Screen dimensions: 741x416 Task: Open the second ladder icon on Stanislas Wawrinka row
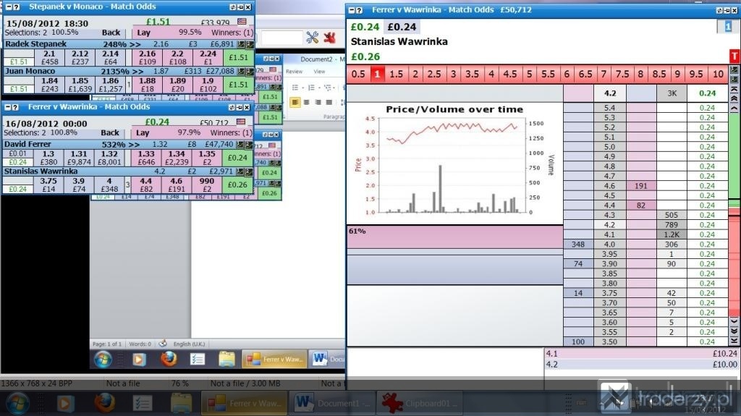pos(249,171)
